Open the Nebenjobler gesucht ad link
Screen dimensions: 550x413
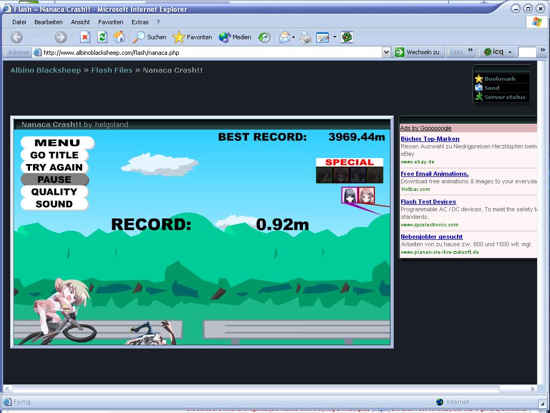pos(432,237)
